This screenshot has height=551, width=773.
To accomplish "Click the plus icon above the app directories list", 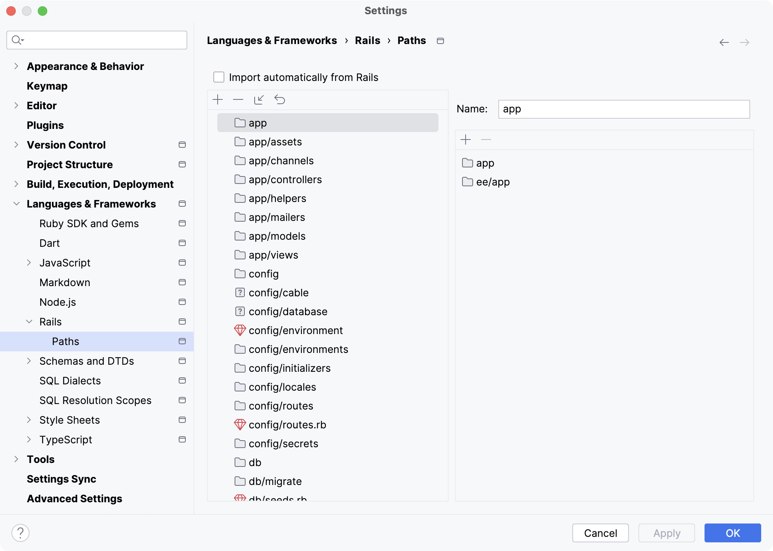I will coord(466,140).
